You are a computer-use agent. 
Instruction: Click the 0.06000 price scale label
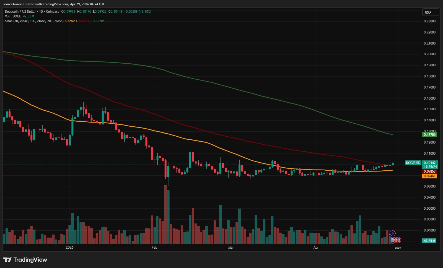coord(430,209)
